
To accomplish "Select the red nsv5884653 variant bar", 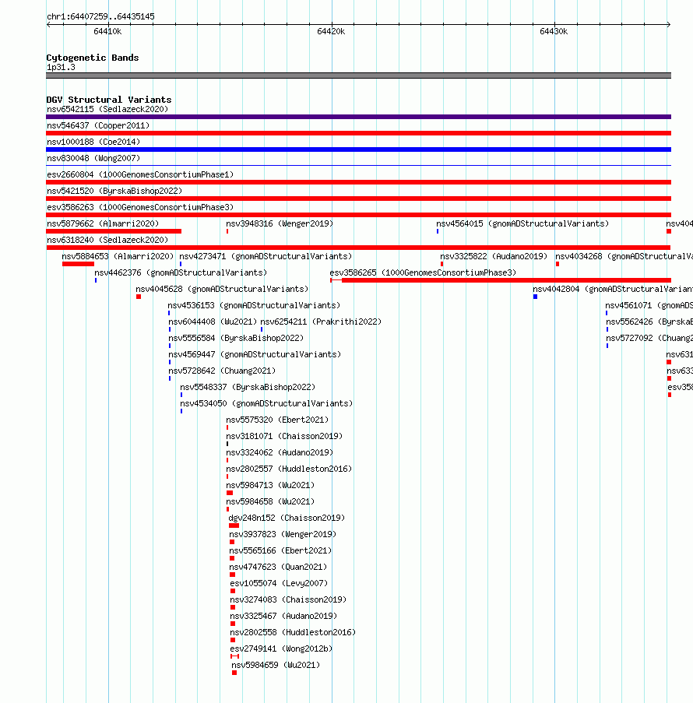I will pos(78,264).
